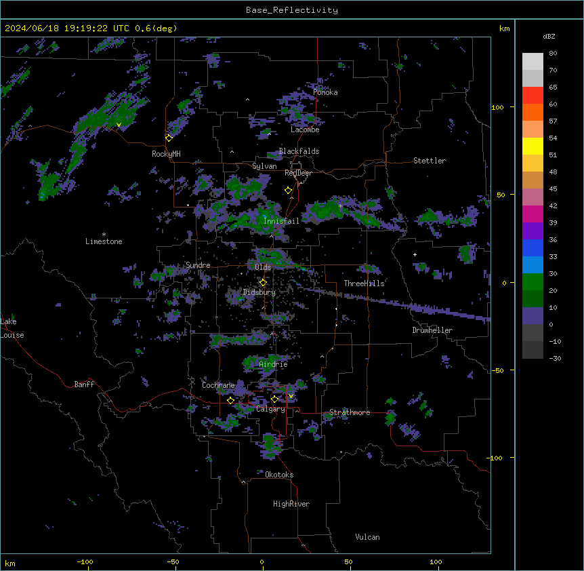Viewport: 584px width, 571px height.
Task: Click the Innisfail city label
Action: pos(281,221)
